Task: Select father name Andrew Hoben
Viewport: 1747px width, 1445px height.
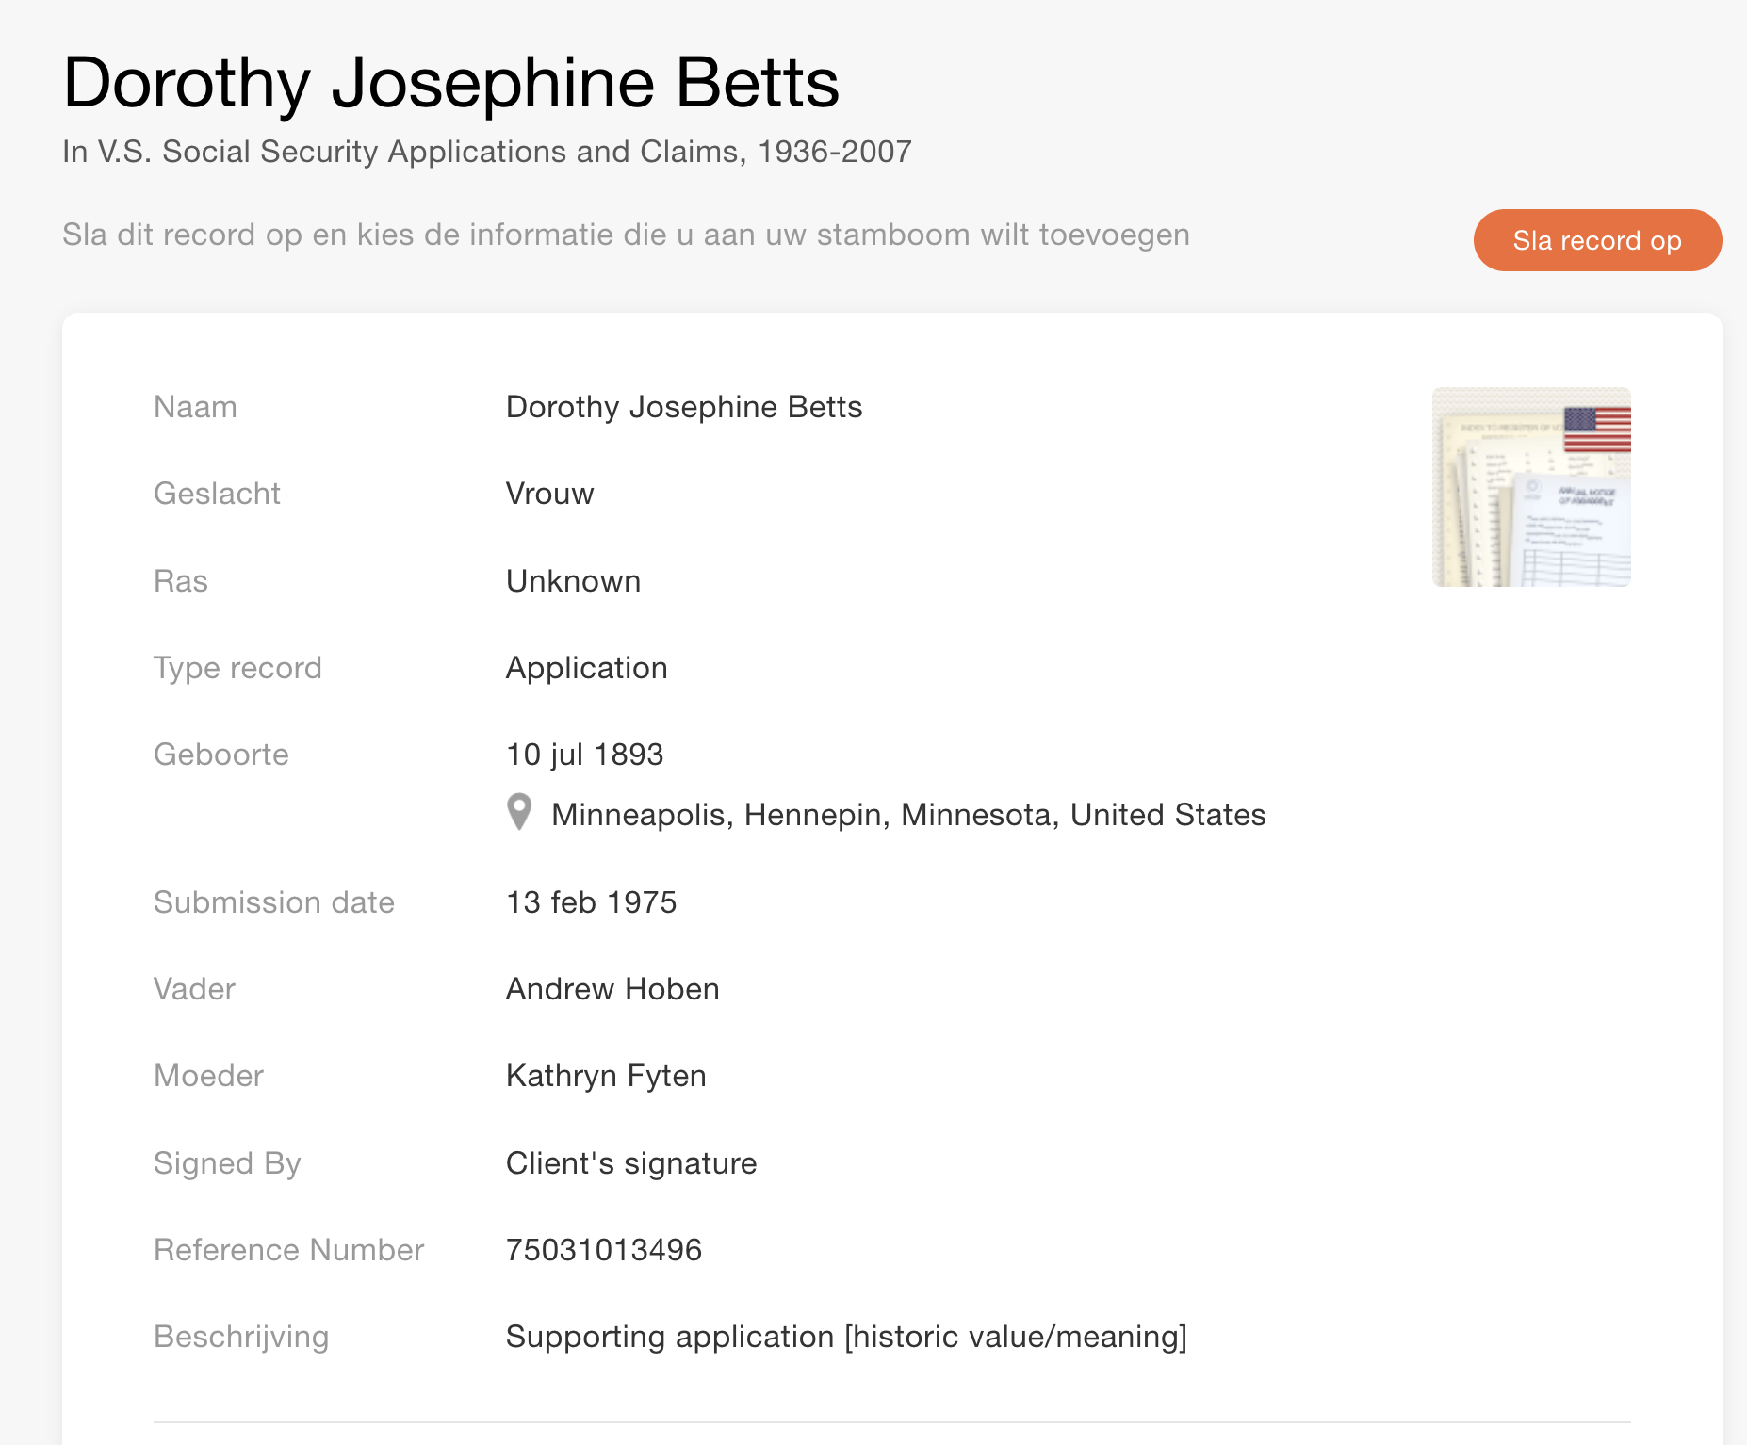Action: coord(612,989)
